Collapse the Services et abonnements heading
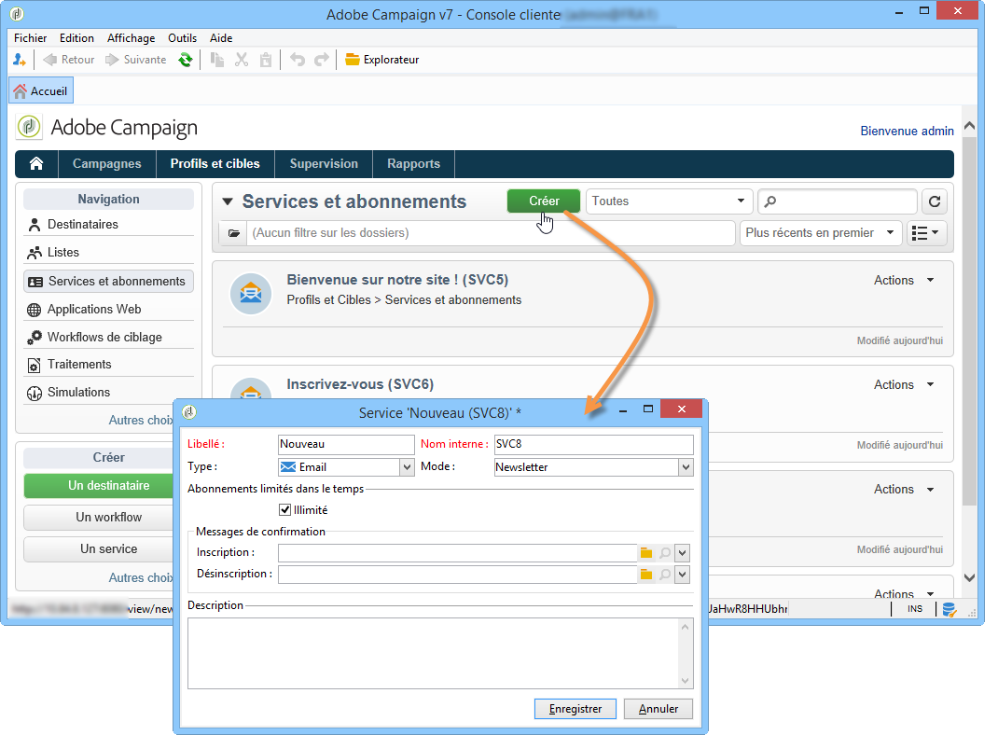This screenshot has height=735, width=998. [x=228, y=201]
